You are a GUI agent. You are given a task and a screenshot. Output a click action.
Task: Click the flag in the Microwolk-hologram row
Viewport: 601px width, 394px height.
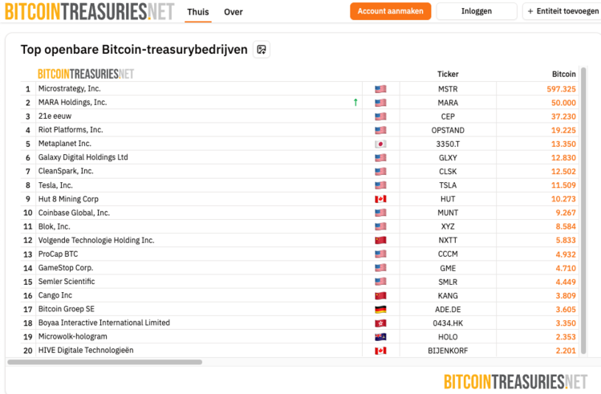click(380, 337)
